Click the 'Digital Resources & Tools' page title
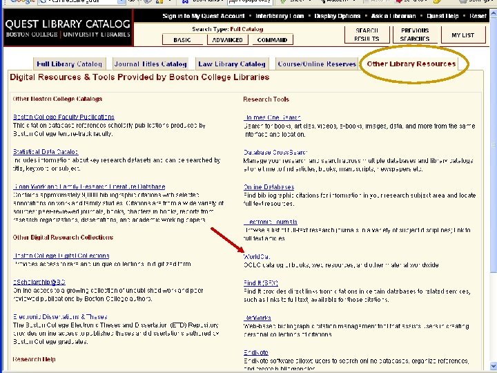The image size is (497, 373). coord(139,77)
